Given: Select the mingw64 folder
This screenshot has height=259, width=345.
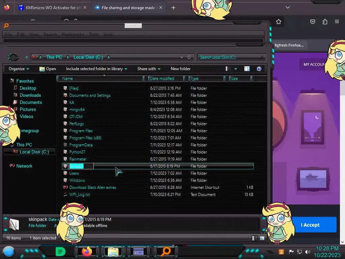Looking at the screenshot, I should click(77, 110).
